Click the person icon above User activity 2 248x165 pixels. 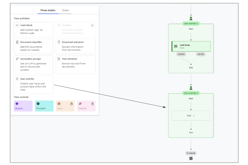coord(191,88)
